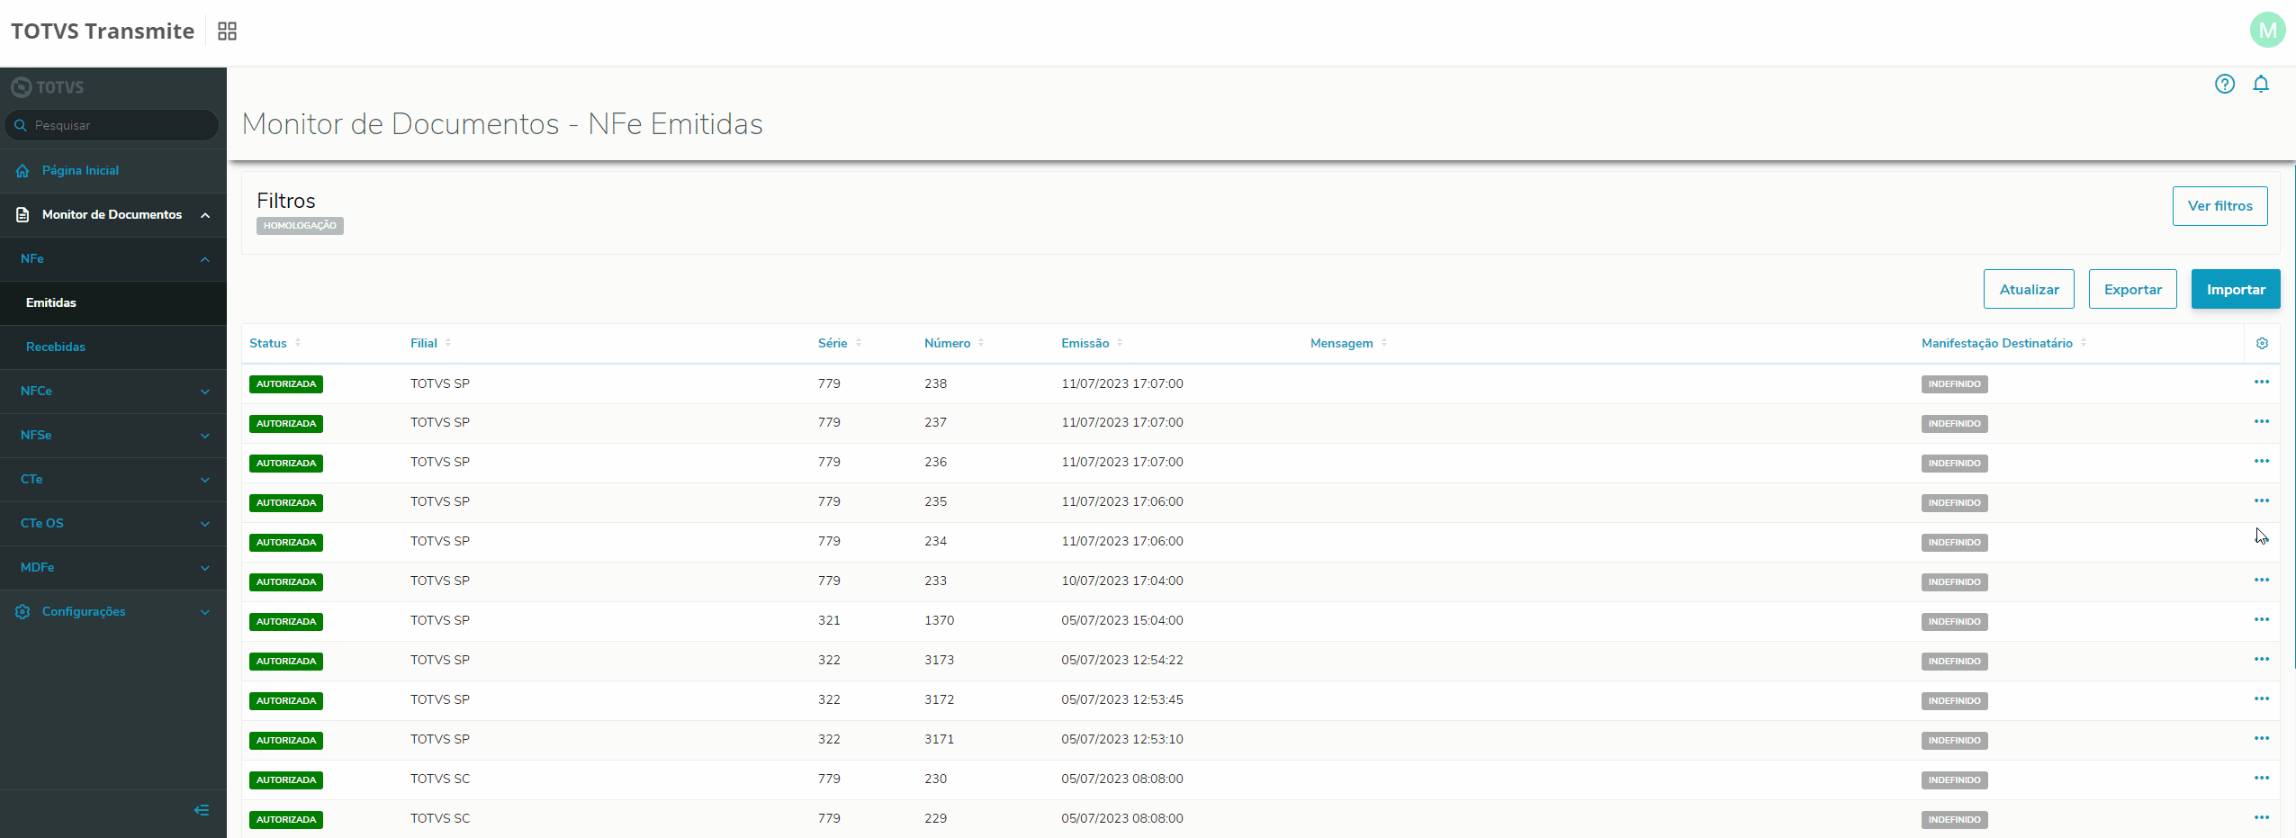Expand the CTe submenu
The height and width of the screenshot is (838, 2296).
coord(205,480)
